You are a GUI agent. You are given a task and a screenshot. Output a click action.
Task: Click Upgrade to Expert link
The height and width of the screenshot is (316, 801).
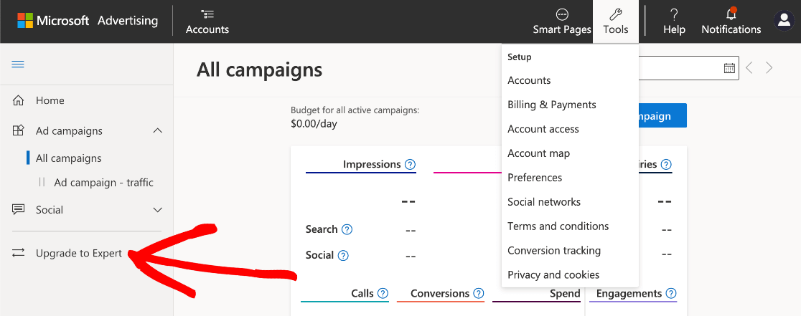pyautogui.click(x=79, y=253)
